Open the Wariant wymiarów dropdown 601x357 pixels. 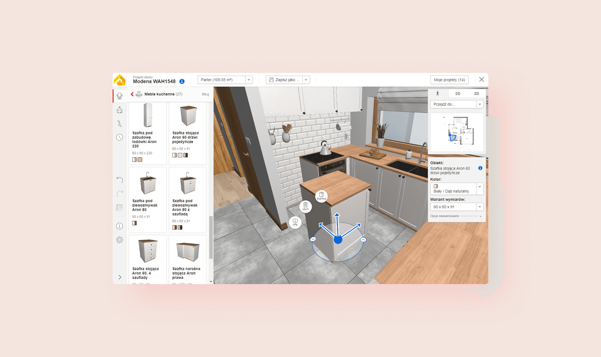click(457, 207)
